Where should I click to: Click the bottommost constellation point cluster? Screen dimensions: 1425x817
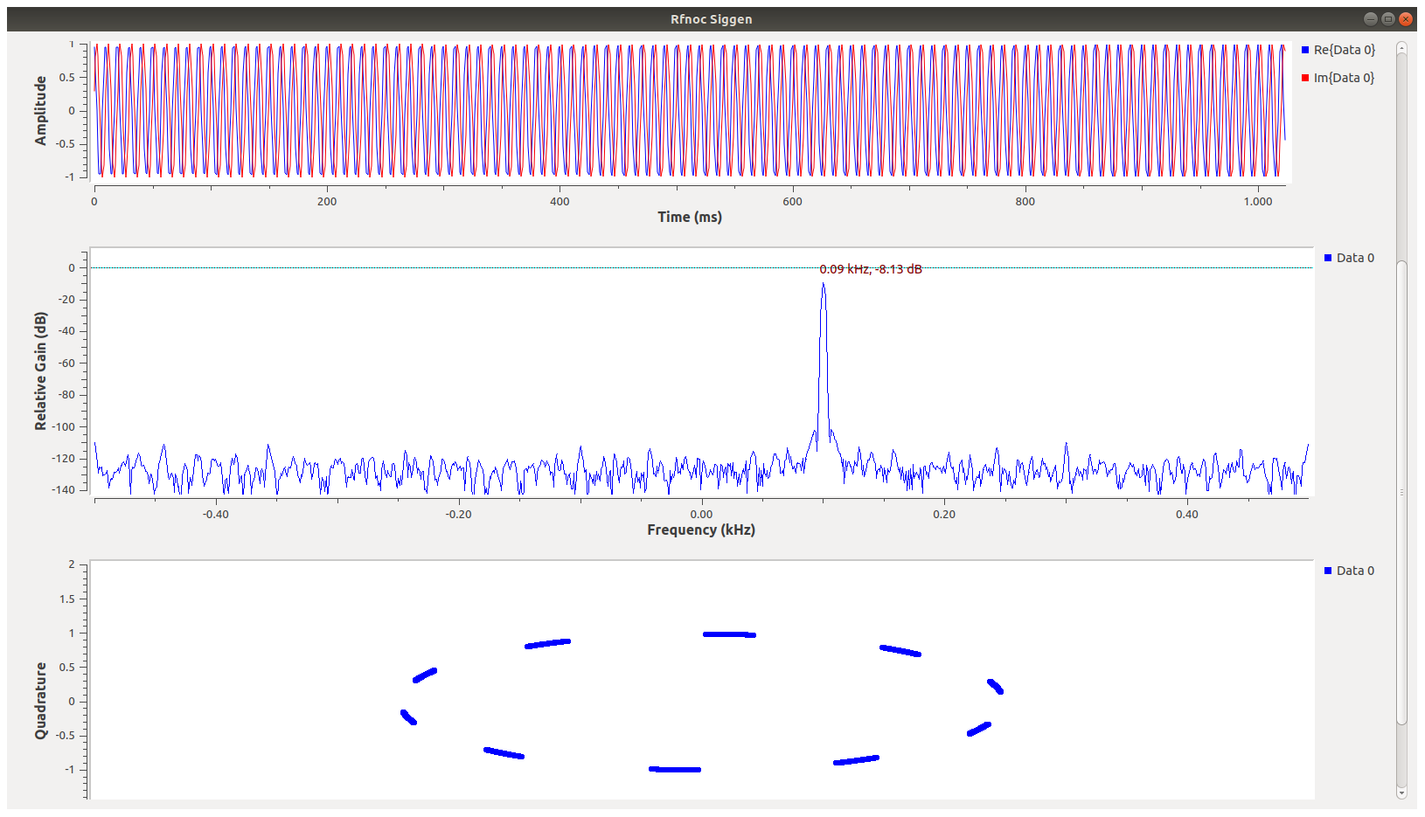(675, 769)
